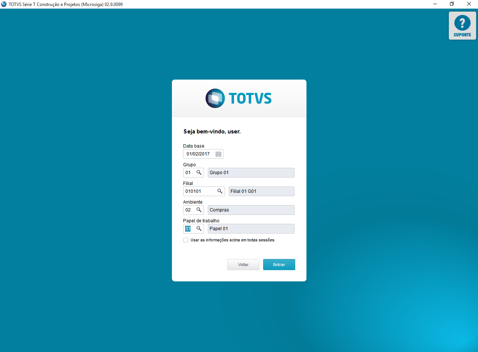Screen dimensions: 478x352
Task: Click the 'Grupo 01' description field
Action: 251,173
